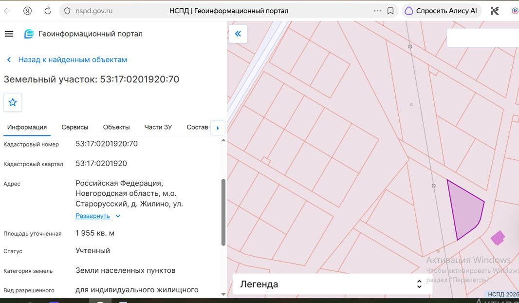Reload the page with the refresh icon
The width and height of the screenshot is (519, 303).
pyautogui.click(x=48, y=11)
